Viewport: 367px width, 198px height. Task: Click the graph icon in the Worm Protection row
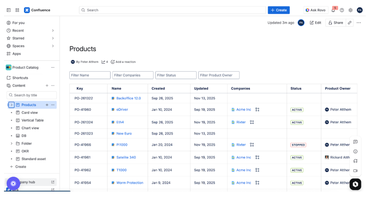[257, 183]
